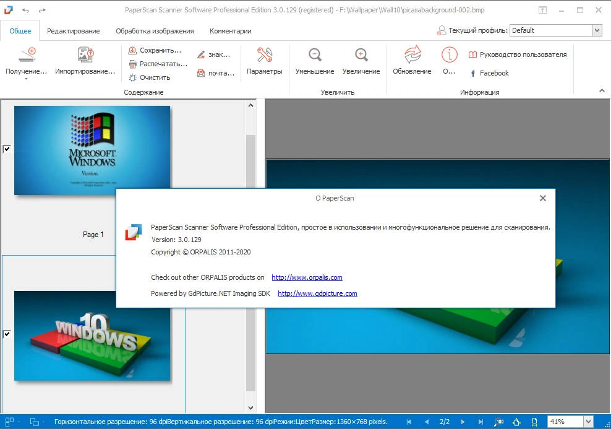Screen dimensions: 611x429
Task: Click the zoom 100% actual size icon
Action: (499, 422)
